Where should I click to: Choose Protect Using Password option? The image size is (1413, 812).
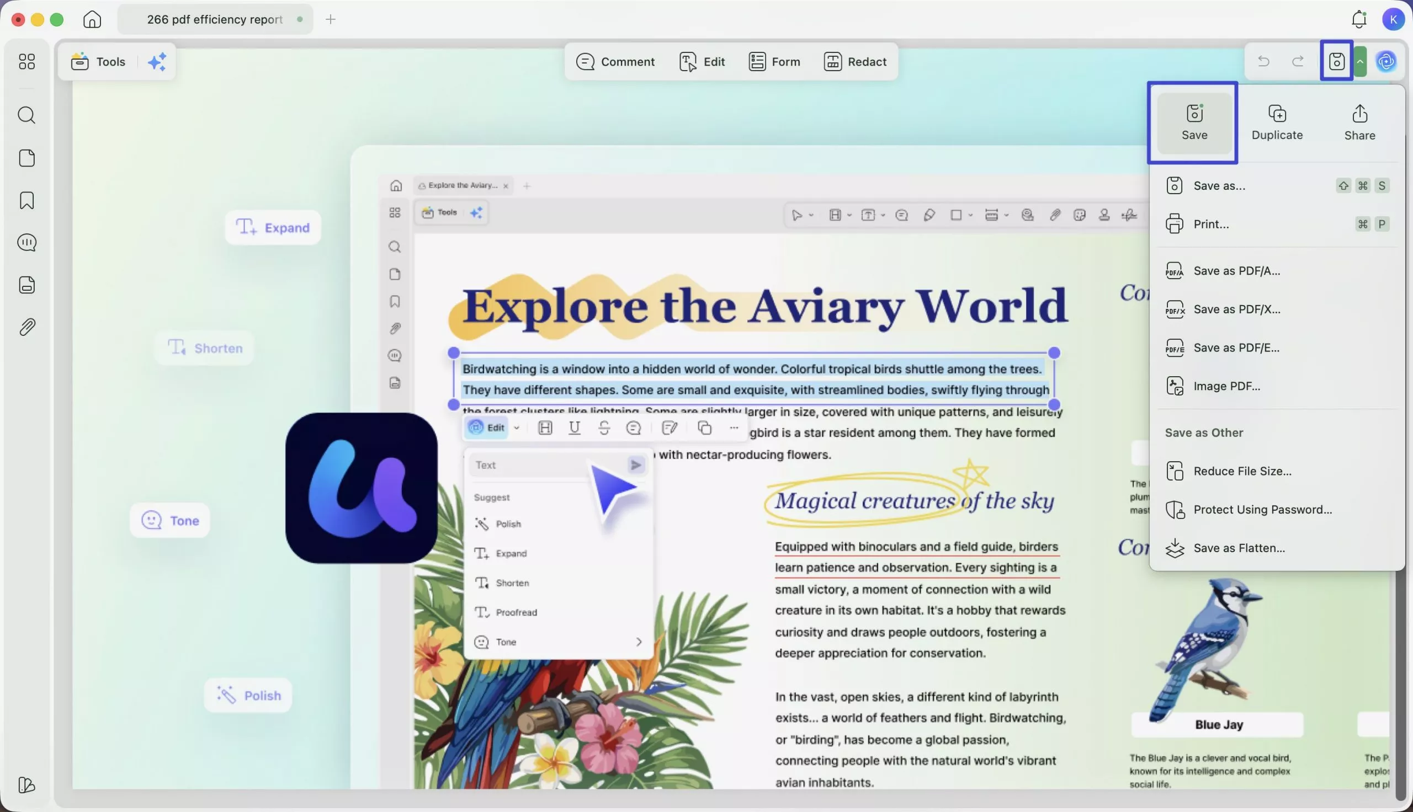[1262, 510]
